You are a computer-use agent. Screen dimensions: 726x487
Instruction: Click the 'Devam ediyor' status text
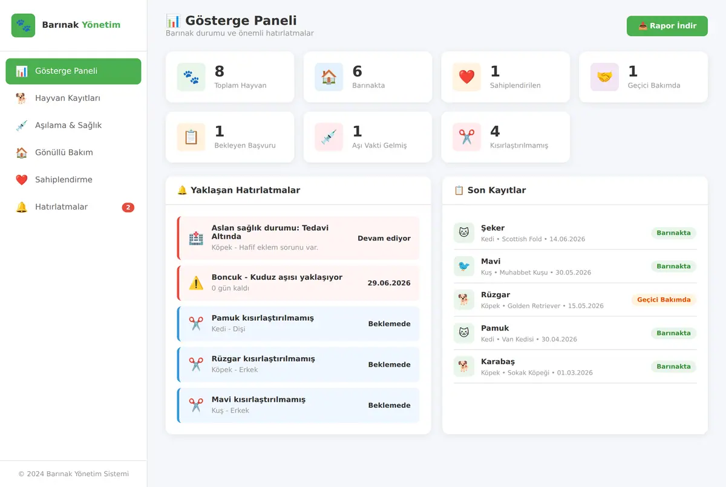point(384,239)
